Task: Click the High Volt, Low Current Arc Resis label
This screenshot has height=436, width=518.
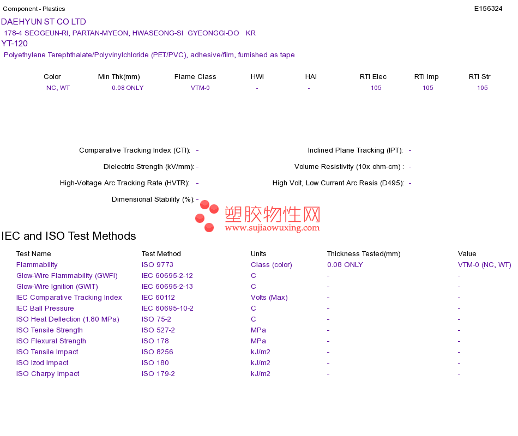Action: pyautogui.click(x=338, y=183)
